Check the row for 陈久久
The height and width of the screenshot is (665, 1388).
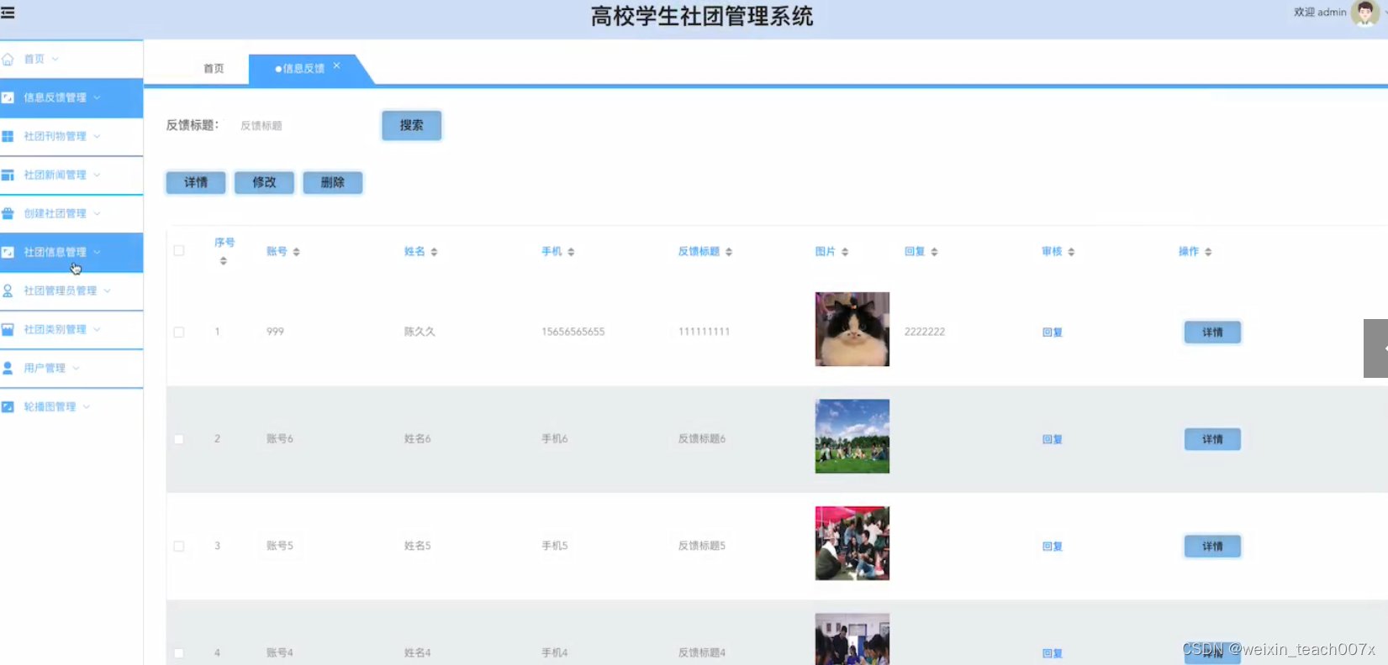point(179,332)
